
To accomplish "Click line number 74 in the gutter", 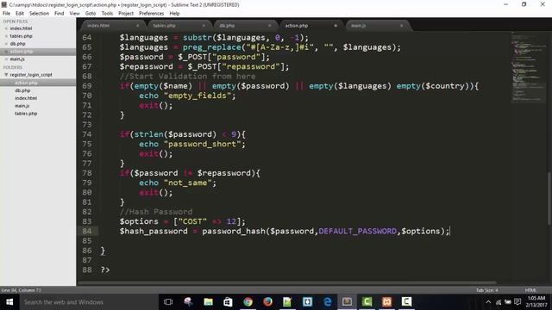I will [87, 134].
